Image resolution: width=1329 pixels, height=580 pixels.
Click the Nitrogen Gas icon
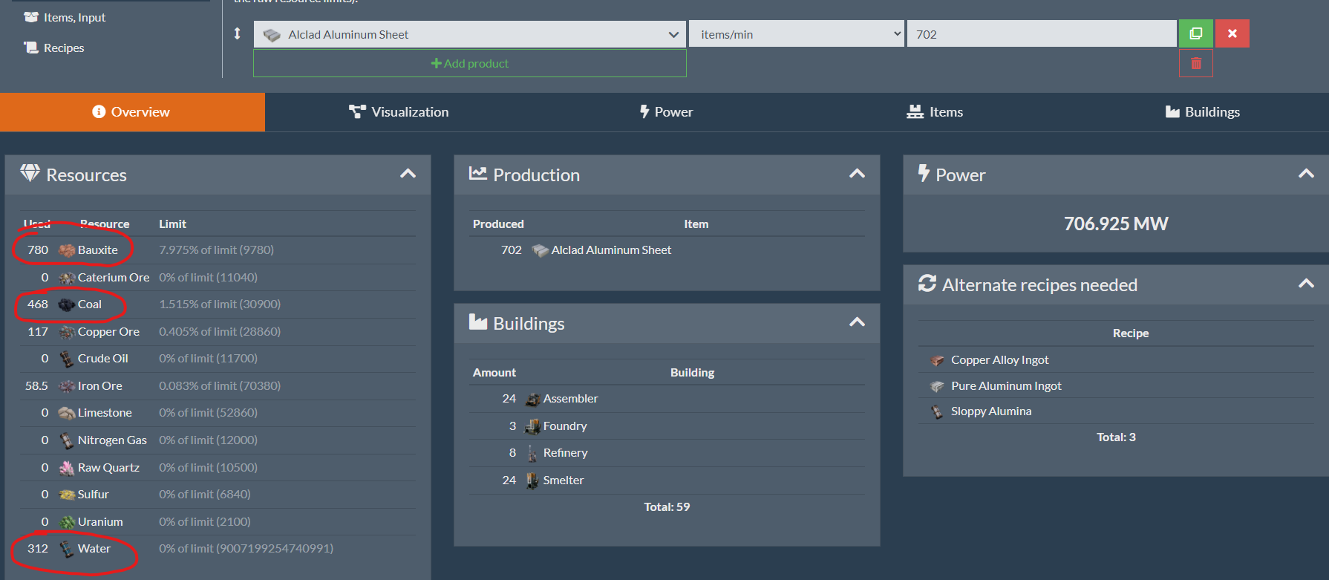67,440
